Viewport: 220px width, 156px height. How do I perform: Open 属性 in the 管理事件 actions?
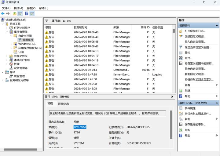pyautogui.click(x=187, y=53)
